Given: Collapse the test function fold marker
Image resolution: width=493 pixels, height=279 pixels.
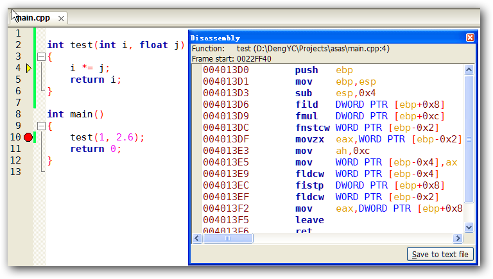Looking at the screenshot, I should 41,56.
